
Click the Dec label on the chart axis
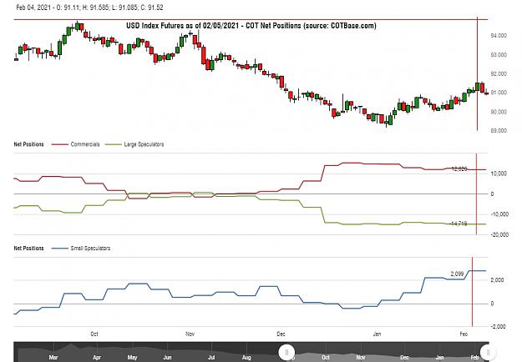point(281,334)
